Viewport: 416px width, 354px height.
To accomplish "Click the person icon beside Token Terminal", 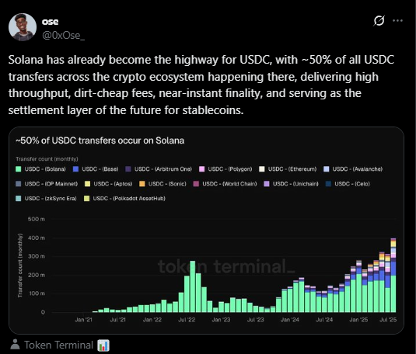I will coord(15,345).
